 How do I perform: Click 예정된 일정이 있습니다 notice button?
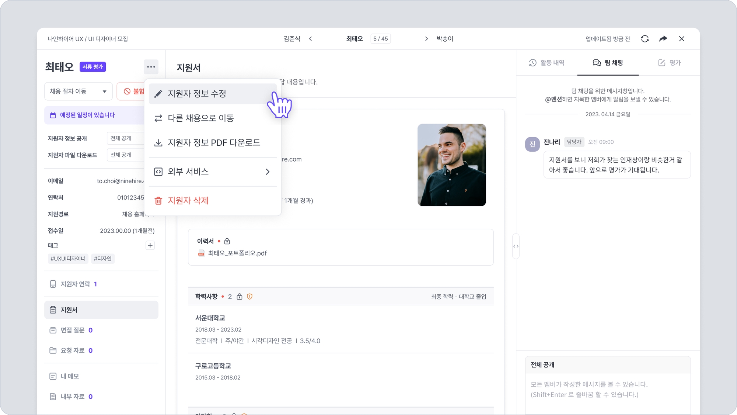tap(87, 115)
